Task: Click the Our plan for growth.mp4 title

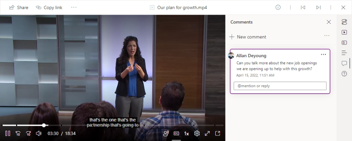Action: tap(182, 7)
